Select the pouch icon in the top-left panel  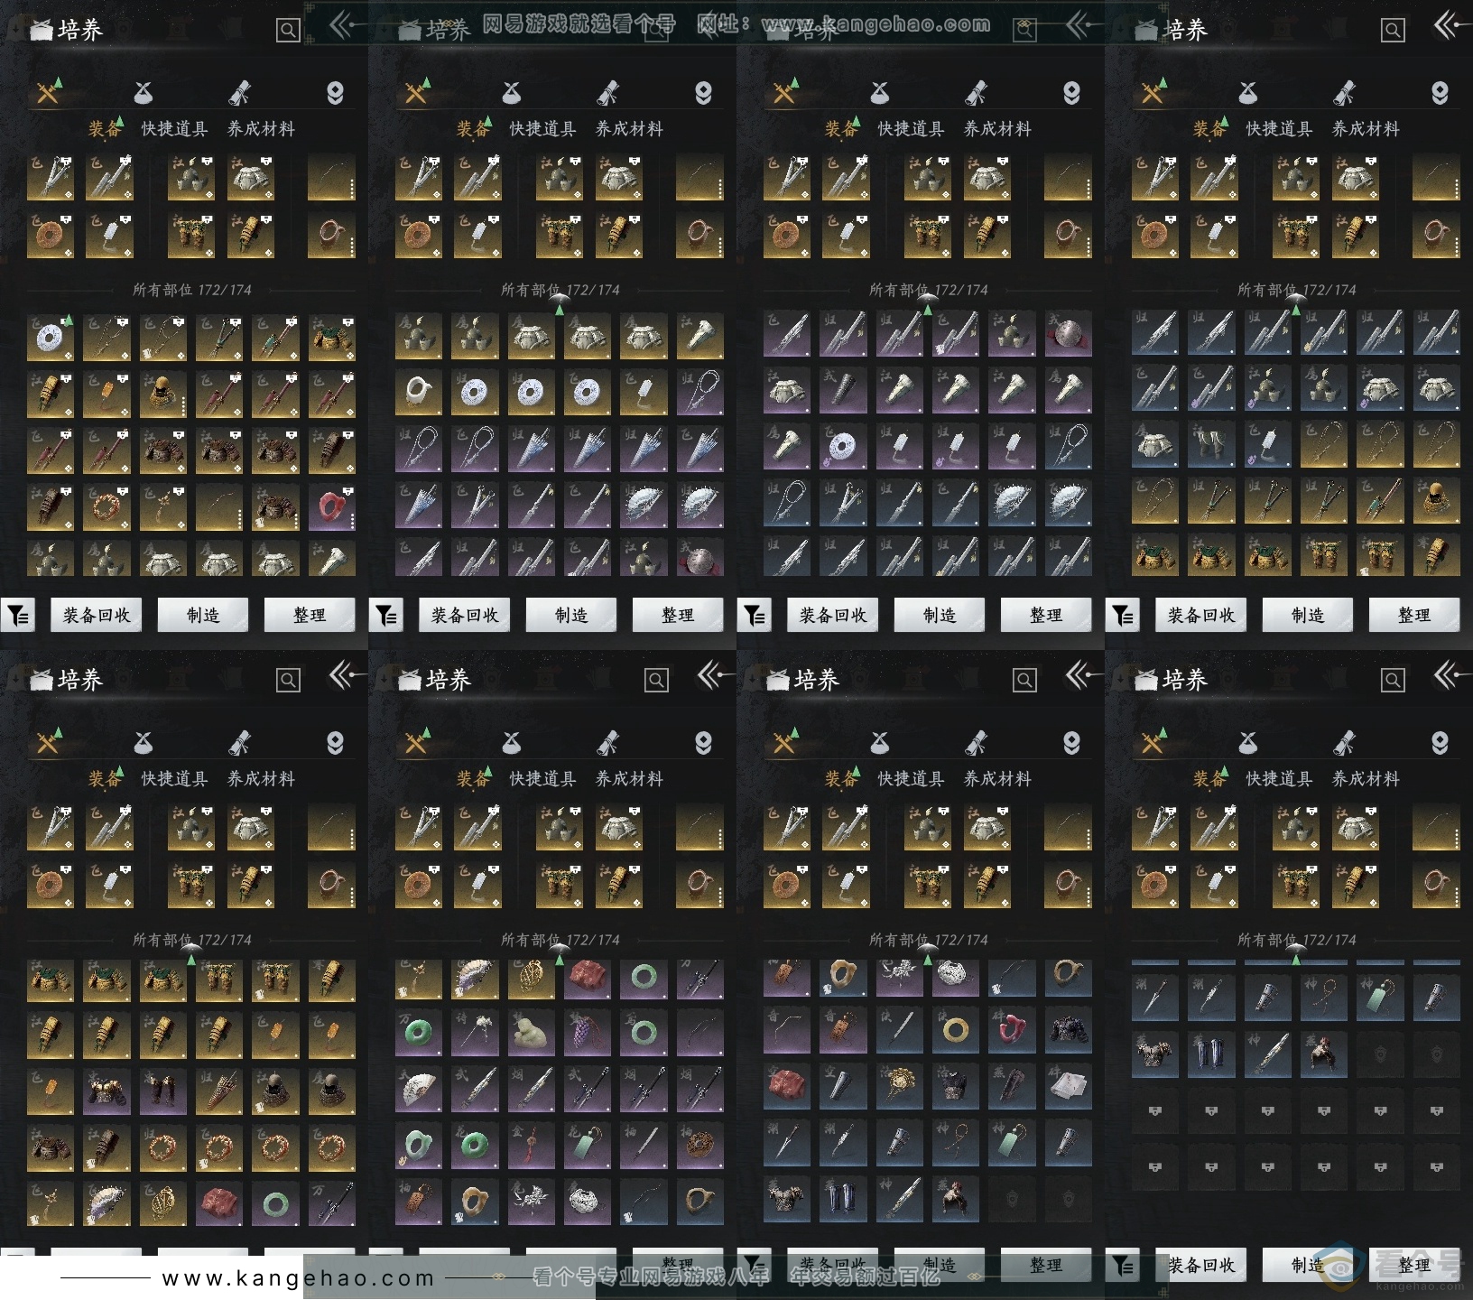[144, 92]
